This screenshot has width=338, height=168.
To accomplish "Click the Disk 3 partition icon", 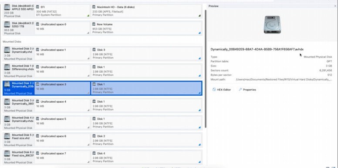I will point(94,50).
